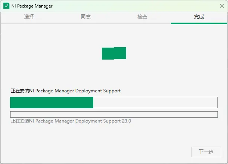Close the NI Package Manager window
Viewport: 228px width, 164px height.
click(x=222, y=6)
